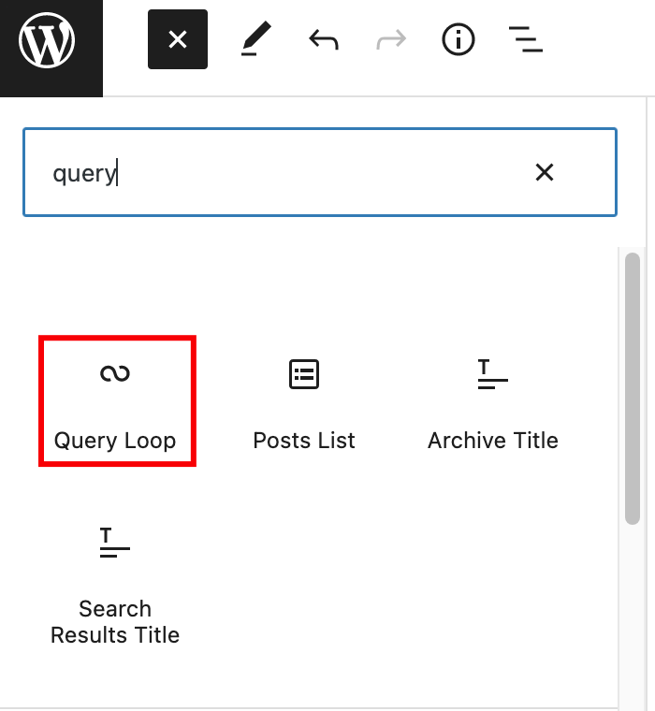Image resolution: width=655 pixels, height=711 pixels.
Task: Open the document Details info icon
Action: click(x=458, y=39)
